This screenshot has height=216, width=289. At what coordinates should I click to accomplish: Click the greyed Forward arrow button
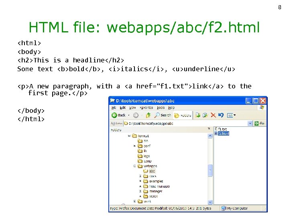(136, 115)
